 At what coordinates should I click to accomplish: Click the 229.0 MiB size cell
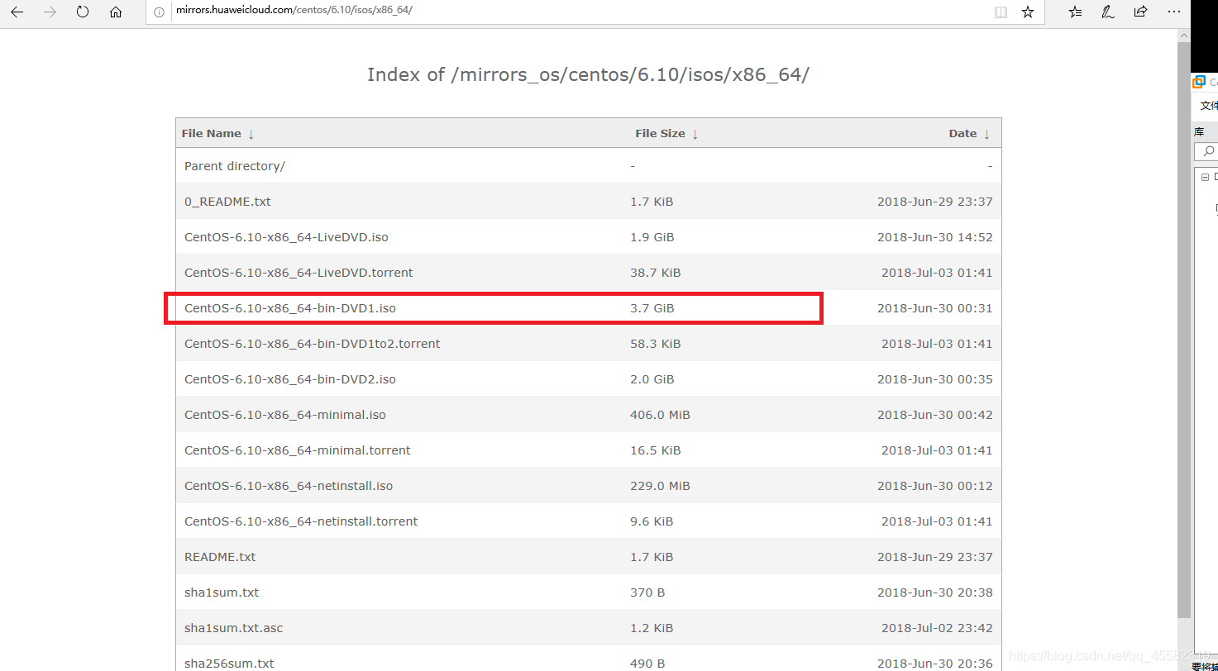click(x=660, y=486)
